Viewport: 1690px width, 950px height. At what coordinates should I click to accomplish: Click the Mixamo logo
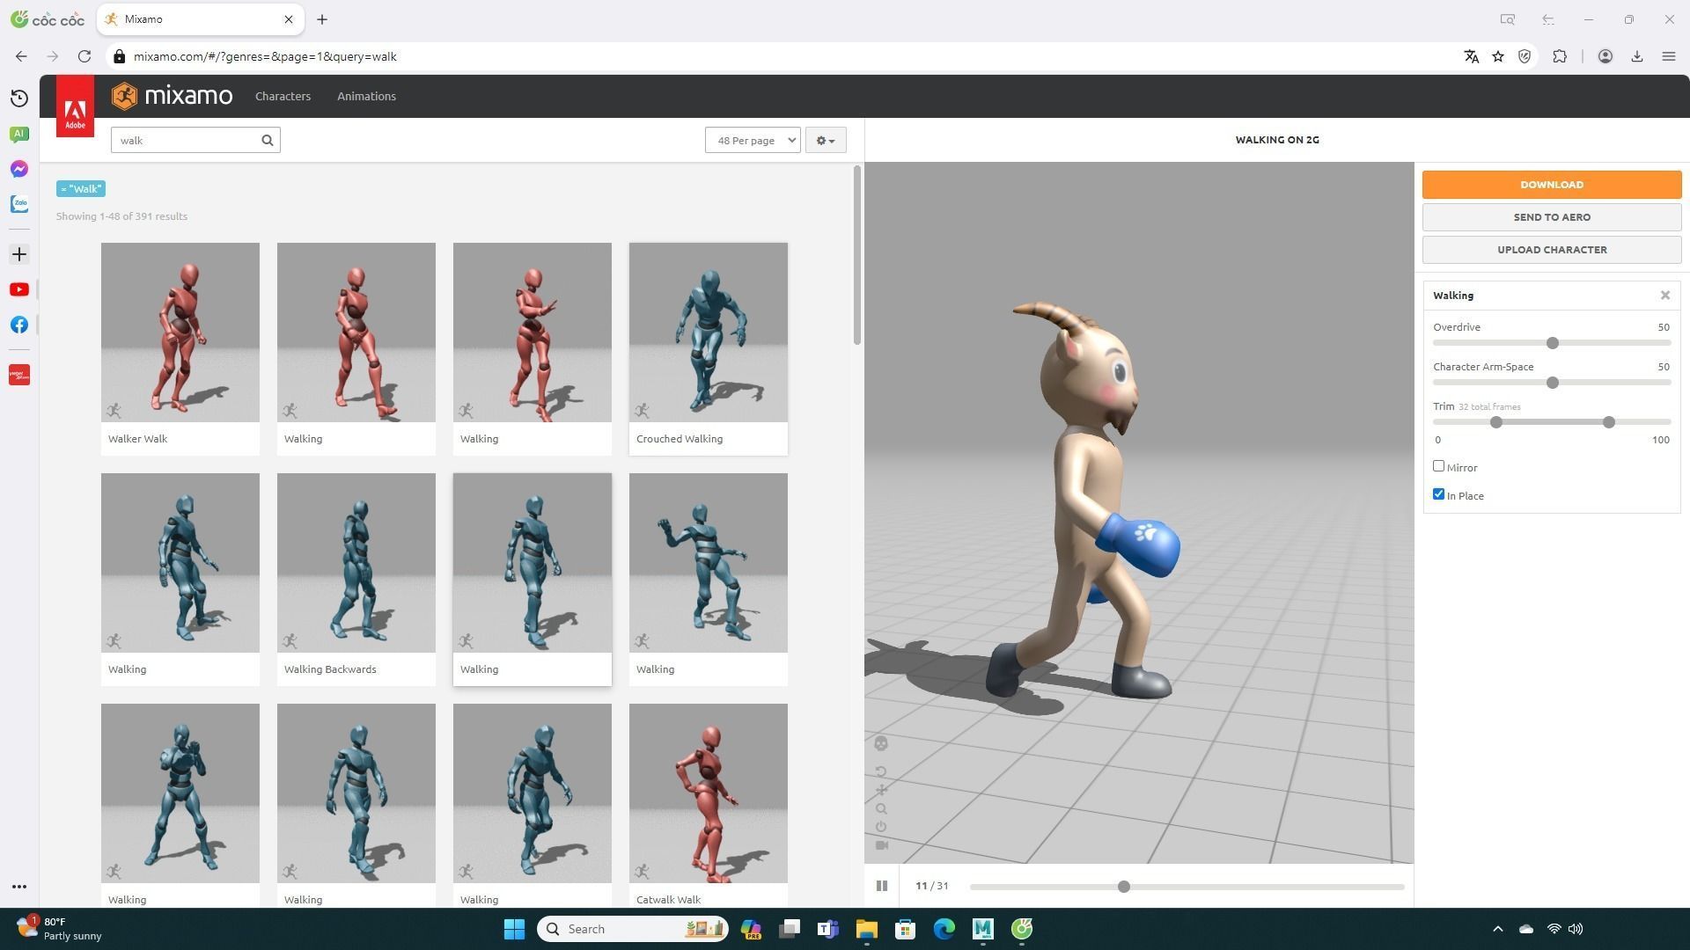173,96
